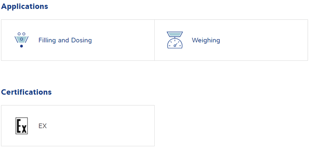Click the Weighing scale icon
Viewport: 309px width, 147px height.
175,40
